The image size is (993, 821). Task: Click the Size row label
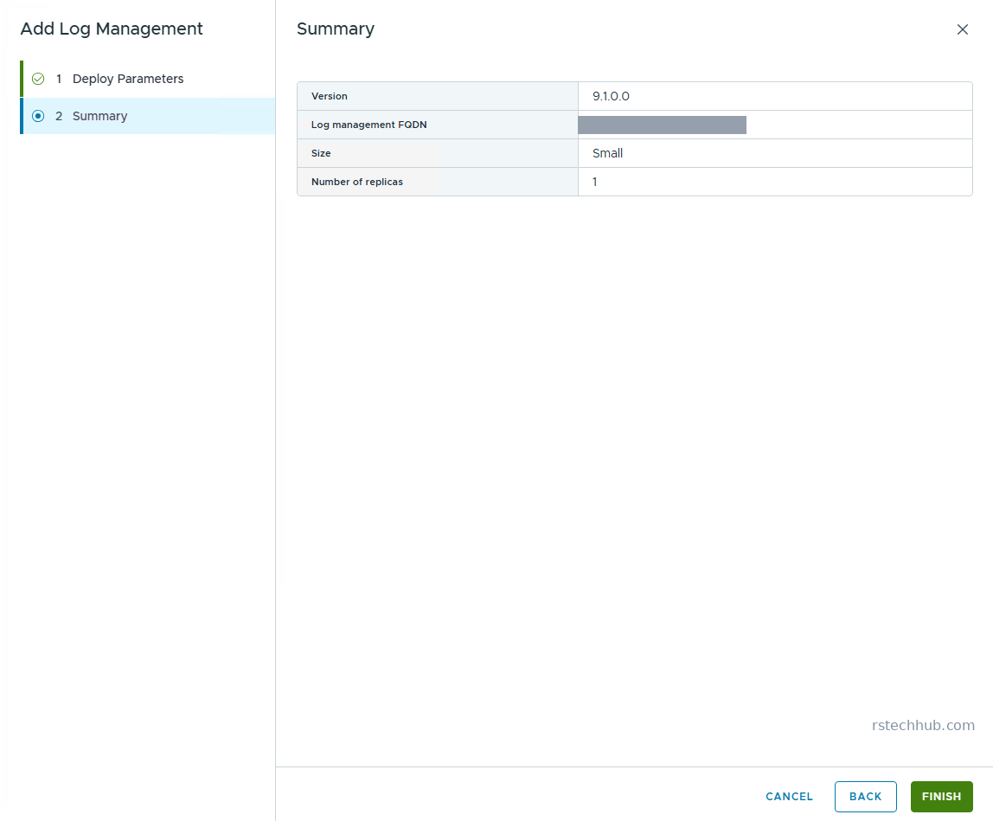tap(320, 153)
